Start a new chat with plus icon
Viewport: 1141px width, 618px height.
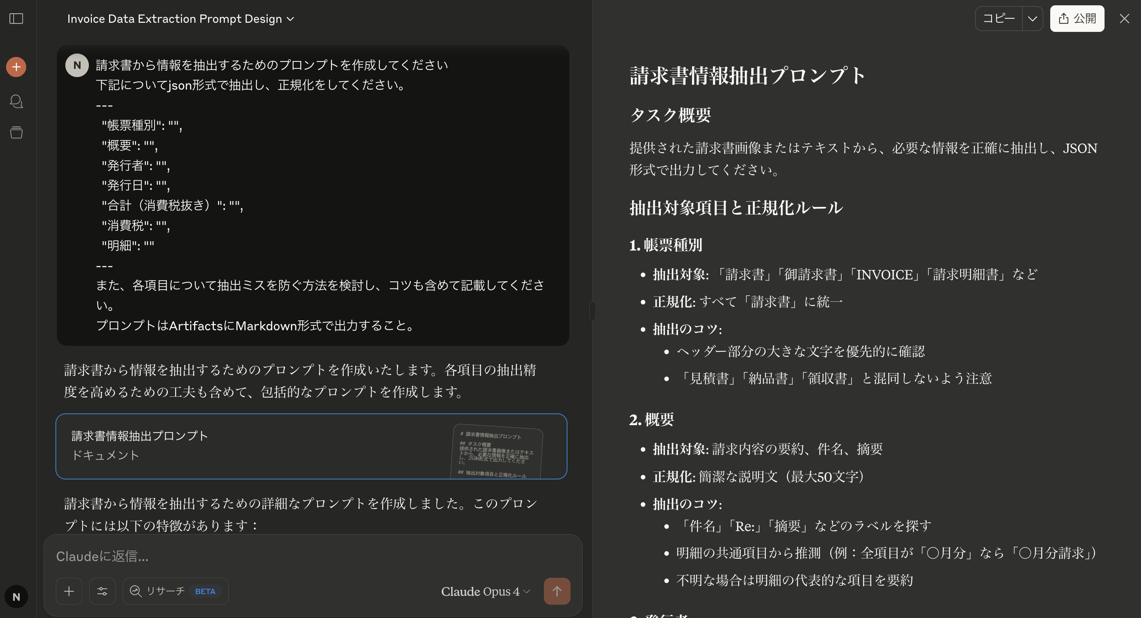point(16,67)
